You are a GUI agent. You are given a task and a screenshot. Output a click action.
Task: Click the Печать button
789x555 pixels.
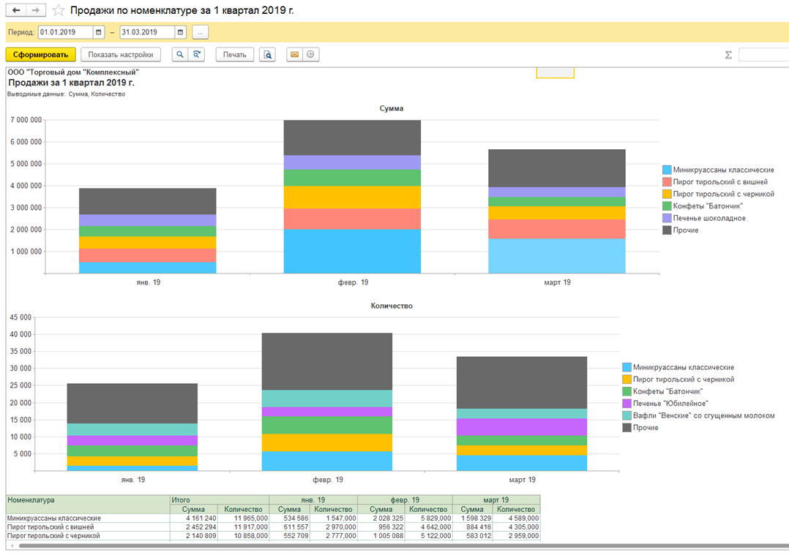234,55
